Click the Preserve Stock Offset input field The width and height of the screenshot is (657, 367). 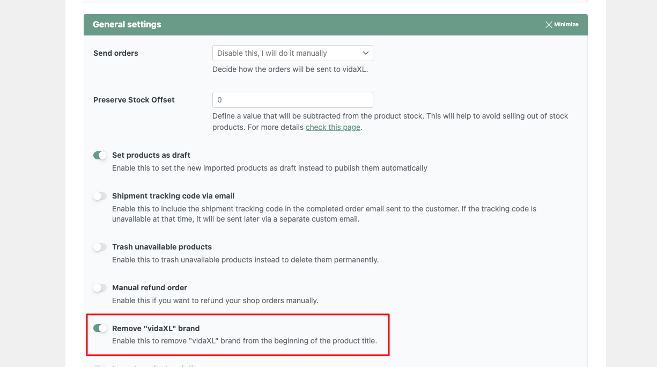pyautogui.click(x=293, y=100)
